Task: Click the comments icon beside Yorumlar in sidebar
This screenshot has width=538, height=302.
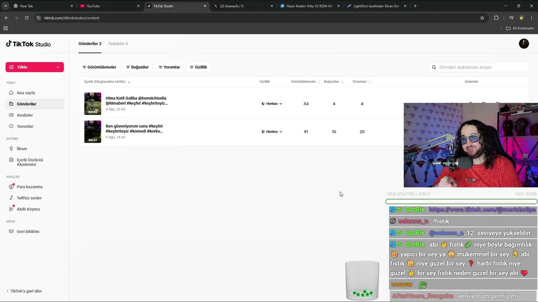Action: point(11,126)
